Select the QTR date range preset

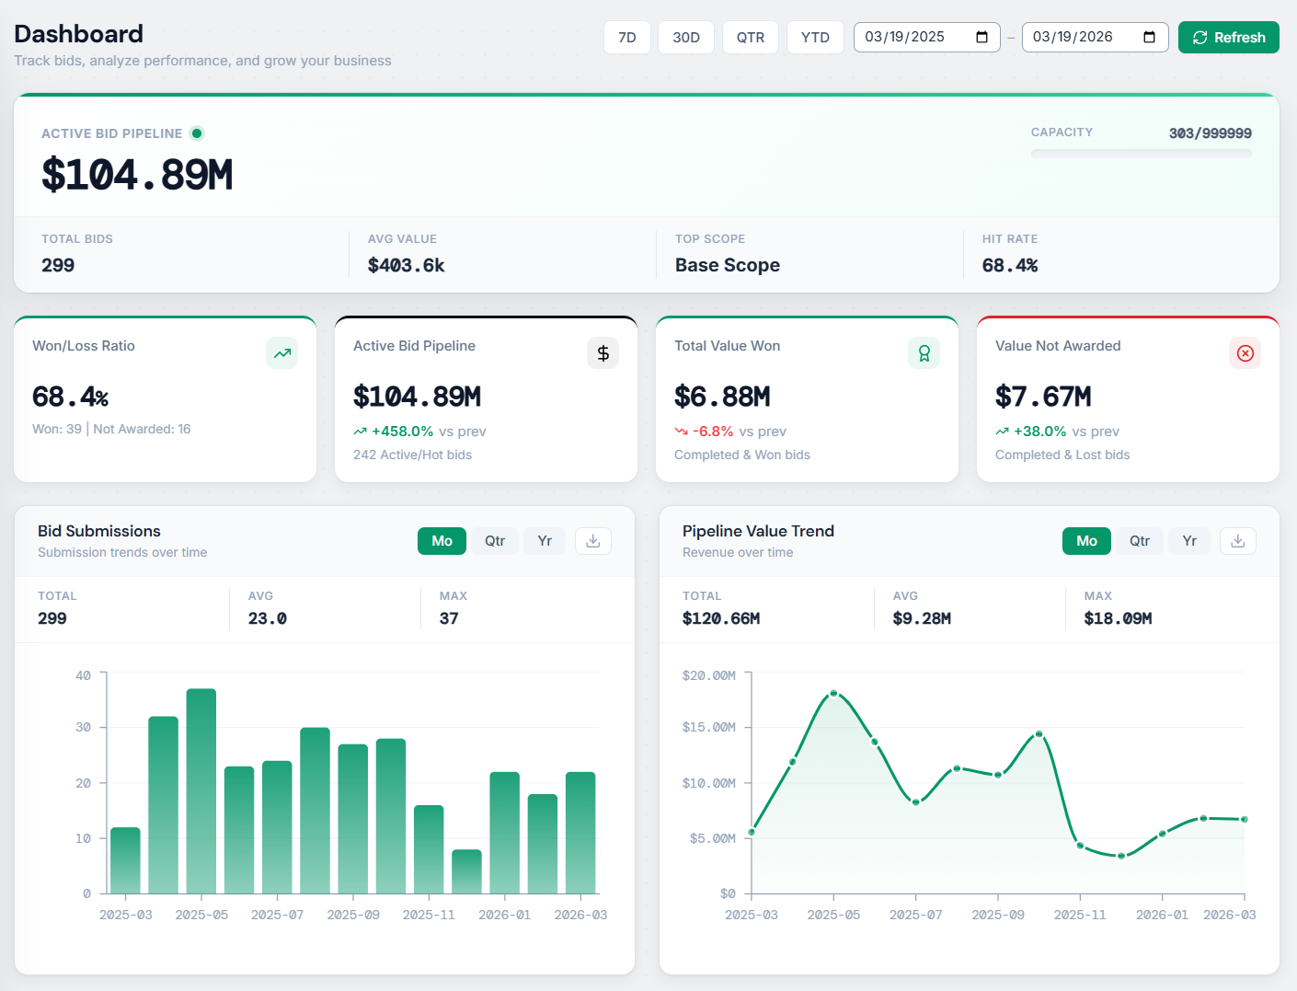click(750, 38)
